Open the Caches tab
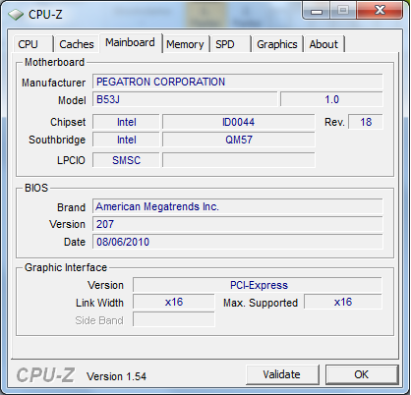This screenshot has width=411, height=395. tap(77, 44)
